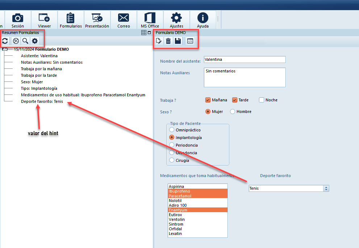
Task: Uncheck the Mañana checkbox
Action: (208, 100)
